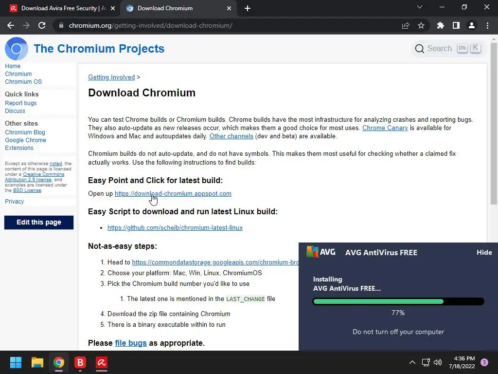Open a new tab with plus button
This screenshot has height=374, width=498.
click(x=248, y=8)
